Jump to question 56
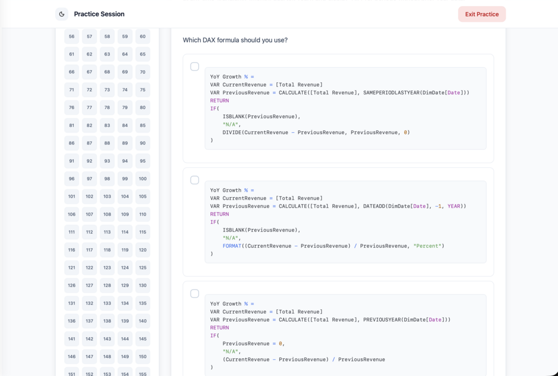The height and width of the screenshot is (376, 558). point(72,37)
